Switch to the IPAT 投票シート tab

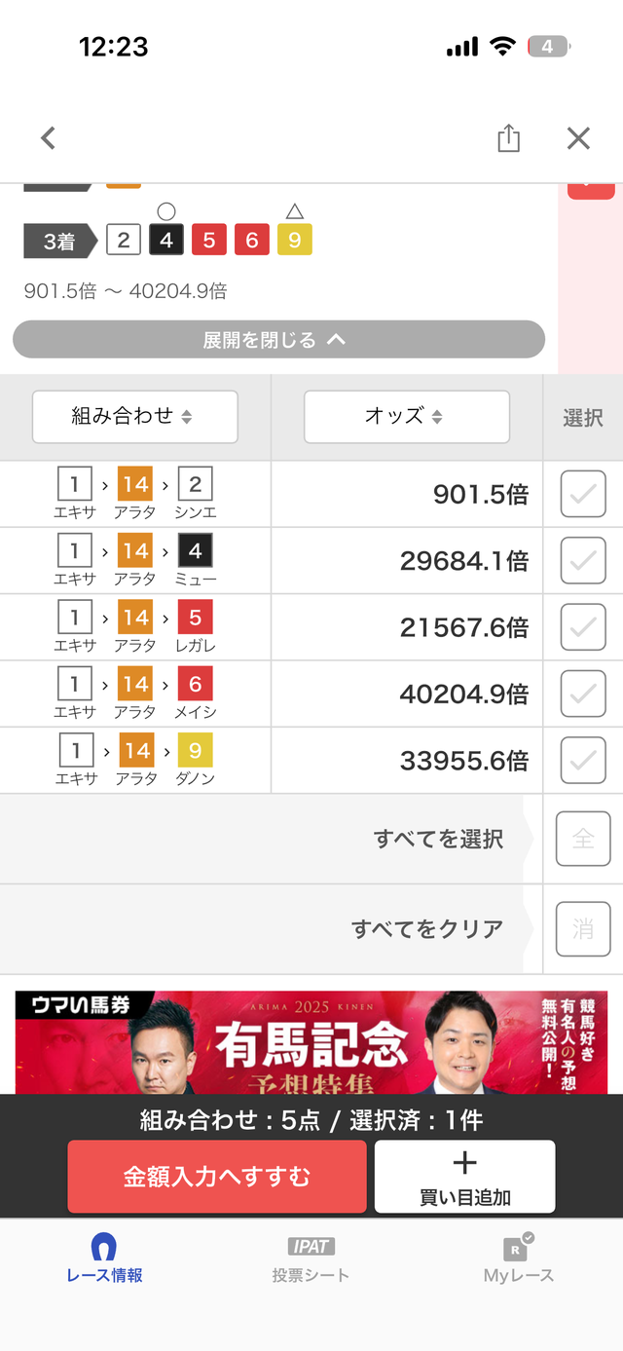(311, 1258)
